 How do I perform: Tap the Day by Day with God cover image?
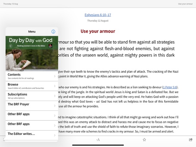click(x=32, y=54)
